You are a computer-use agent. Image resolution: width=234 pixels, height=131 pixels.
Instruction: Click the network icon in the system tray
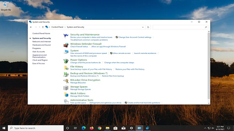tap(209, 128)
